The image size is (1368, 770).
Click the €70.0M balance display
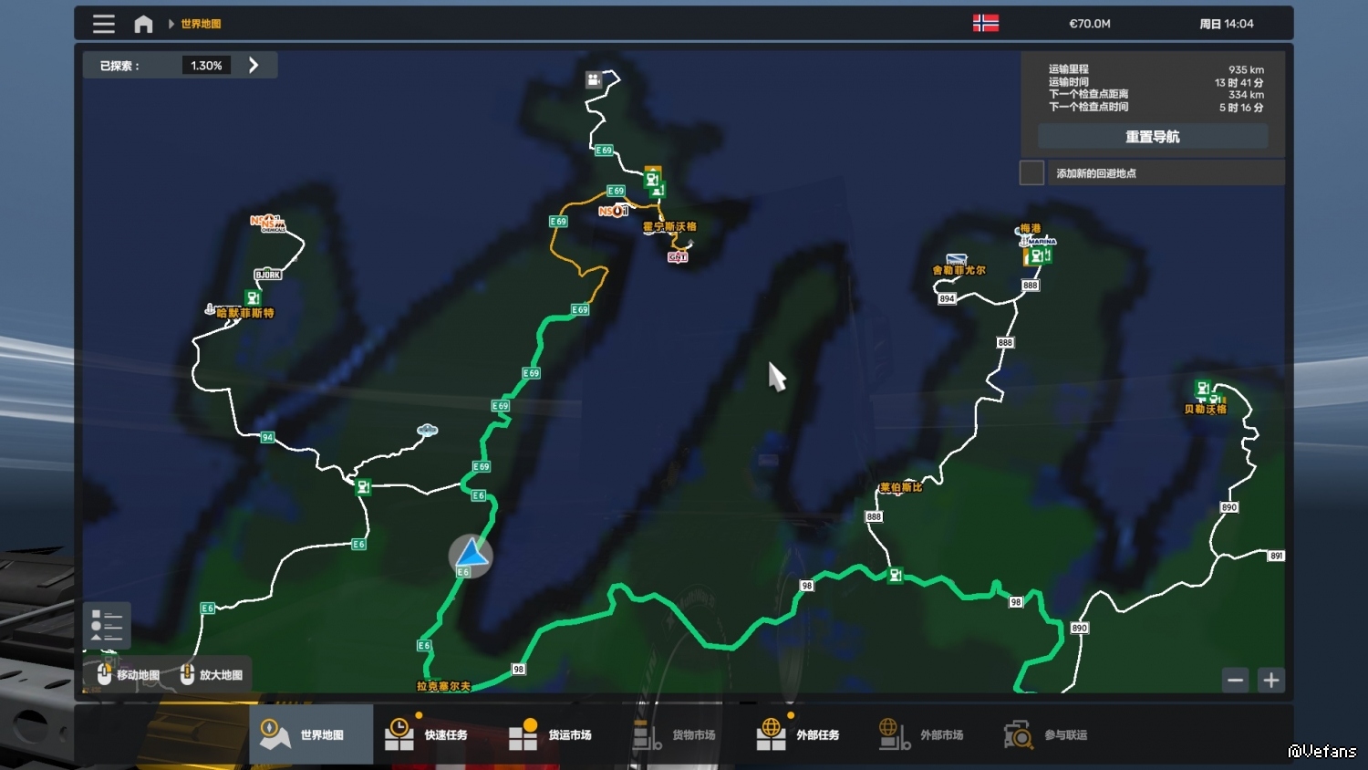1090,24
